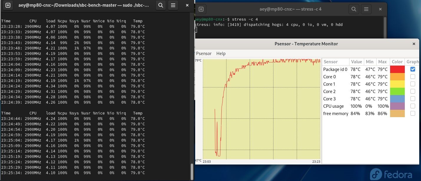Click the temperature graph area in Psensor
This screenshot has height=181, width=421.
pyautogui.click(x=261, y=109)
